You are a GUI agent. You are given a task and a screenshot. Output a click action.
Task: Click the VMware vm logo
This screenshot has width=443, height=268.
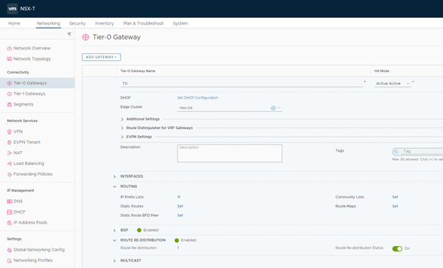12,9
